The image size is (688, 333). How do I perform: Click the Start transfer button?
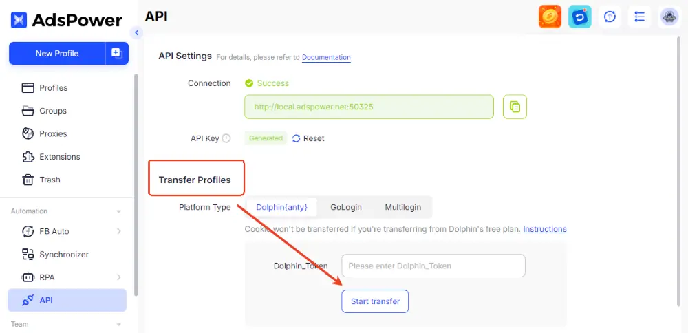375,301
